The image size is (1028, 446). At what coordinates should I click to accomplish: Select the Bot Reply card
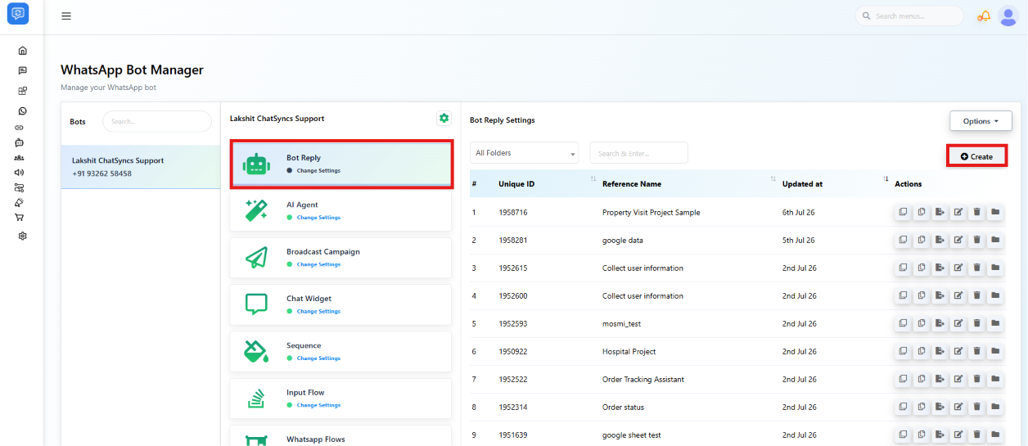pyautogui.click(x=340, y=164)
